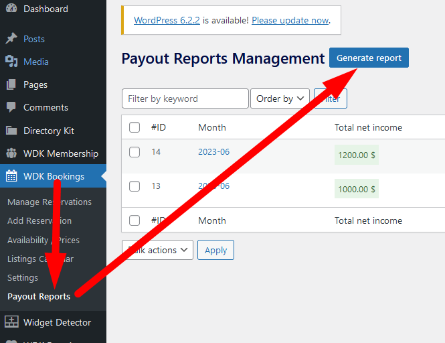Click the Generate report button
Screen dimensions: 445x343
(x=369, y=58)
